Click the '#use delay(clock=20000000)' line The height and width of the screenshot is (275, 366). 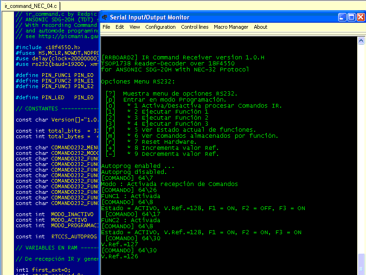point(57,58)
